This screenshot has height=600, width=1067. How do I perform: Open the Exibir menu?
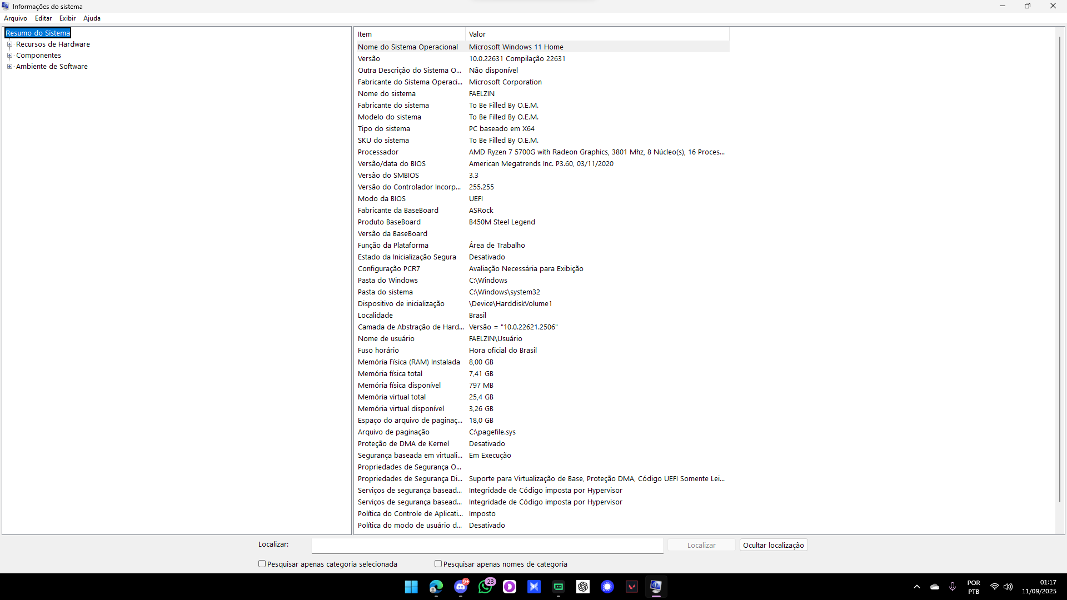[67, 18]
